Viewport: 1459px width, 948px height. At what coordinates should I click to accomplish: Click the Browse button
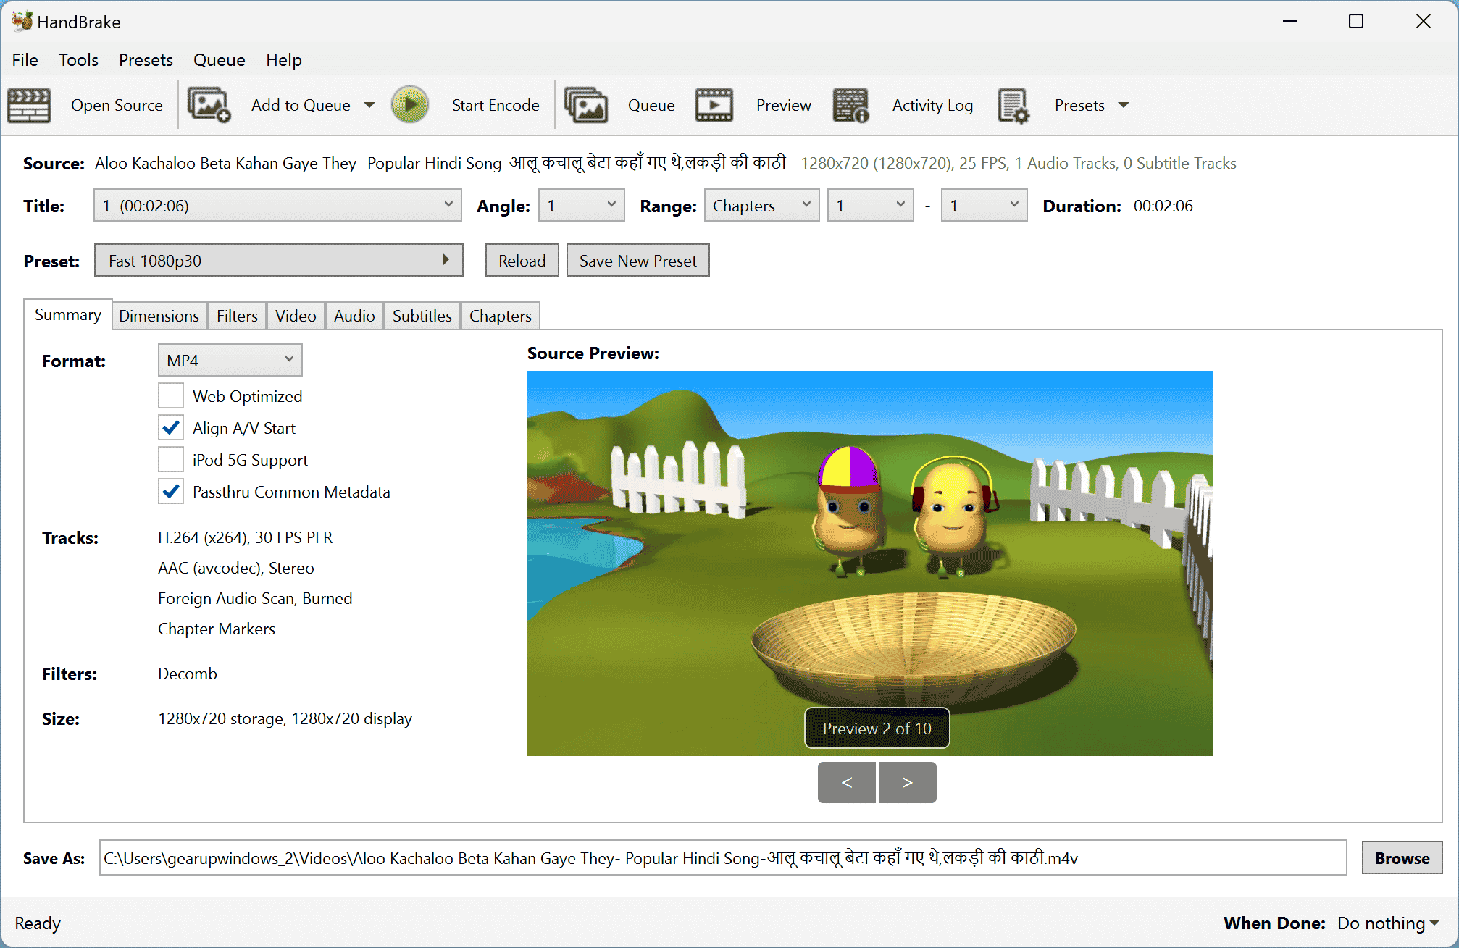tap(1401, 858)
